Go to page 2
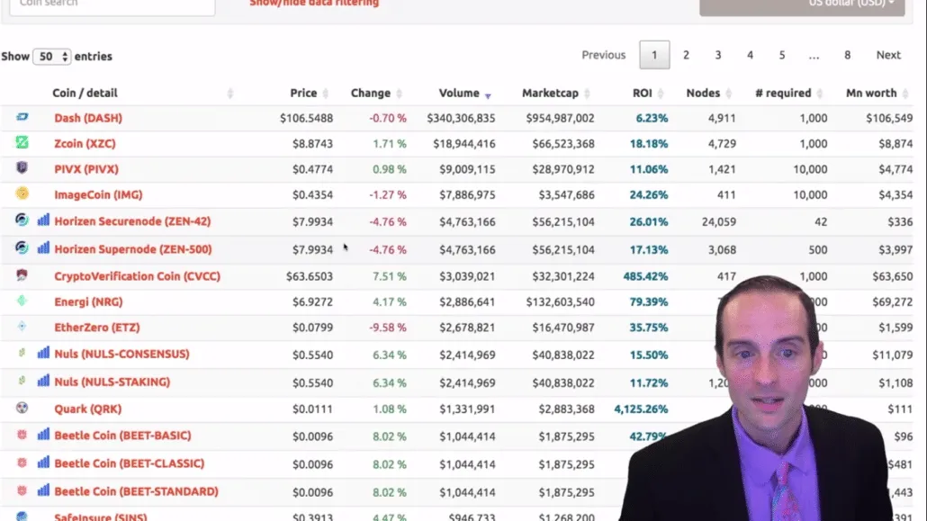Viewport: 927px width, 521px height. pyautogui.click(x=687, y=55)
